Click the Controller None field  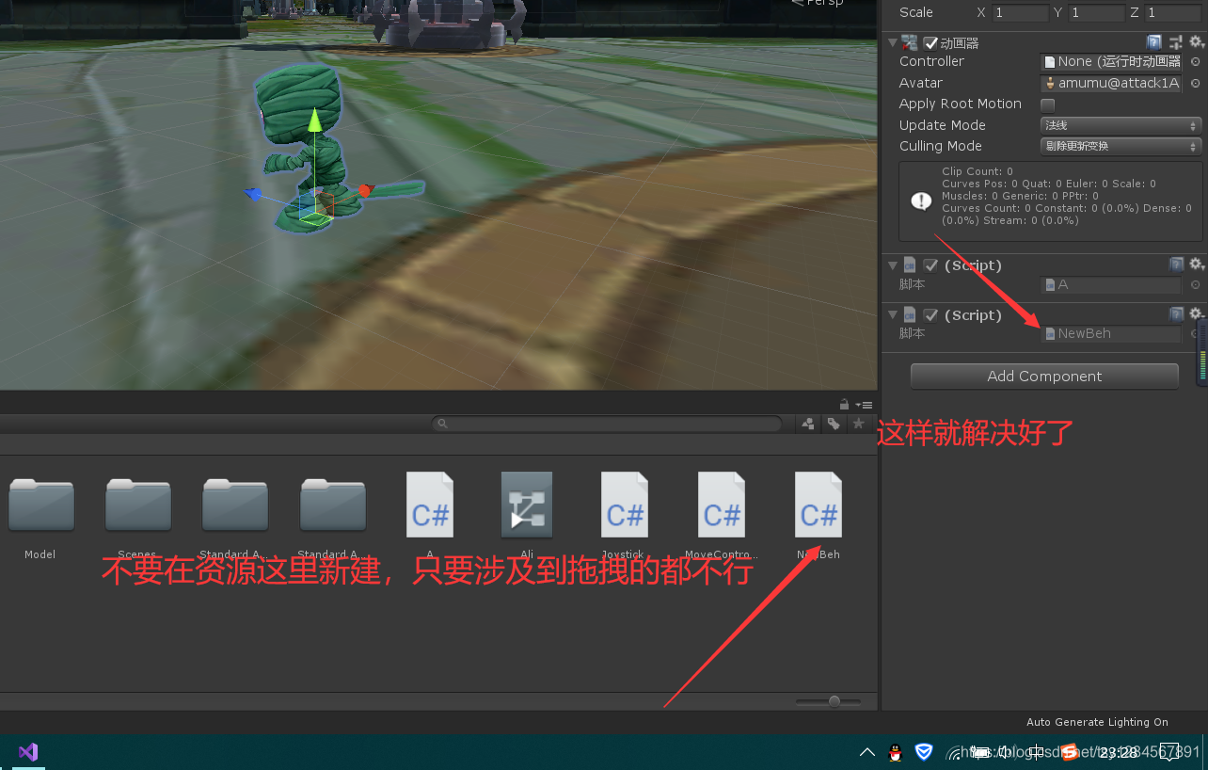(1112, 61)
